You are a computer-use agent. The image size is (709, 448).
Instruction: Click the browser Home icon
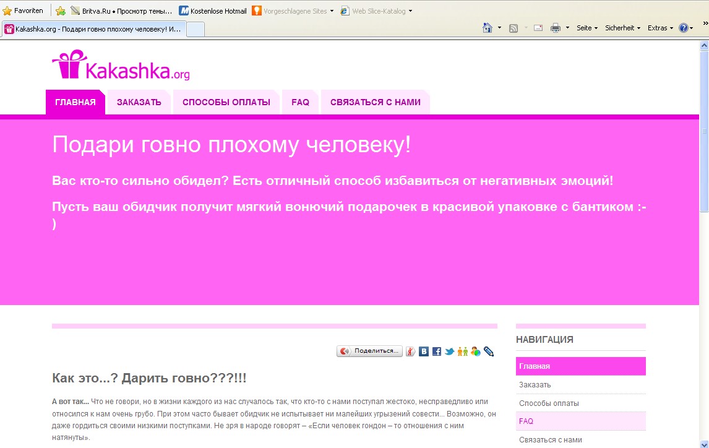point(488,28)
